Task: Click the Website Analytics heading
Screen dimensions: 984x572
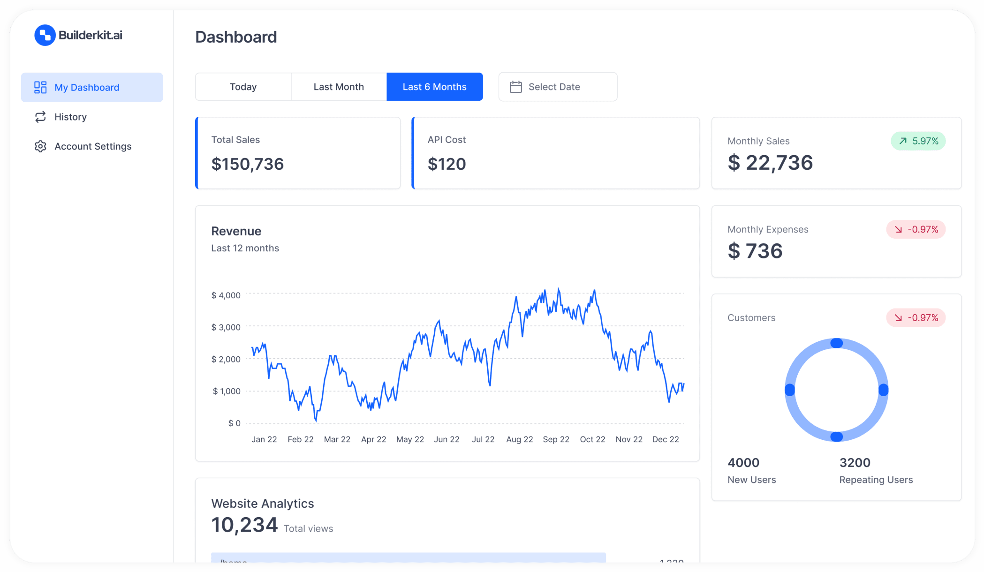Action: [x=263, y=504]
